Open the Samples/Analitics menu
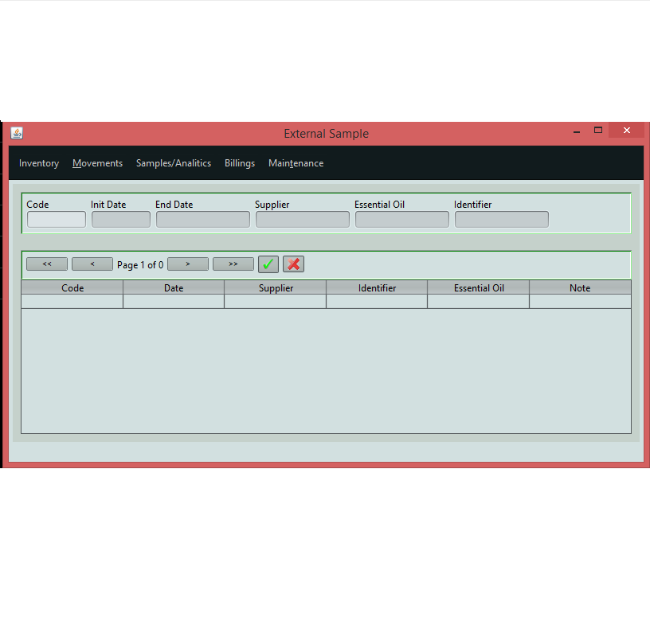Screen dimensions: 650x637 (x=174, y=163)
